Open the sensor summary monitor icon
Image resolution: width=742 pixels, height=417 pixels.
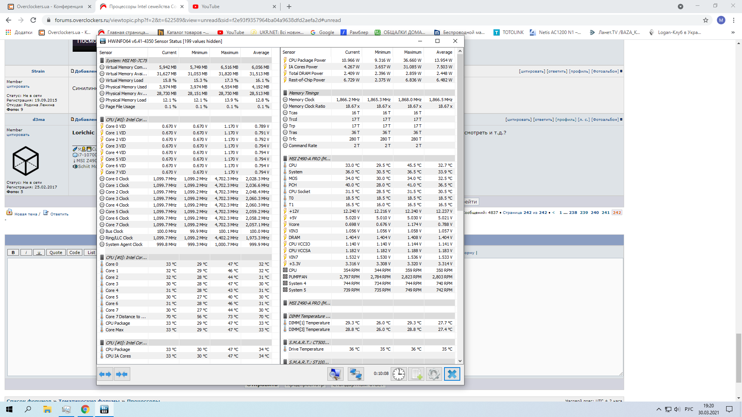[335, 374]
